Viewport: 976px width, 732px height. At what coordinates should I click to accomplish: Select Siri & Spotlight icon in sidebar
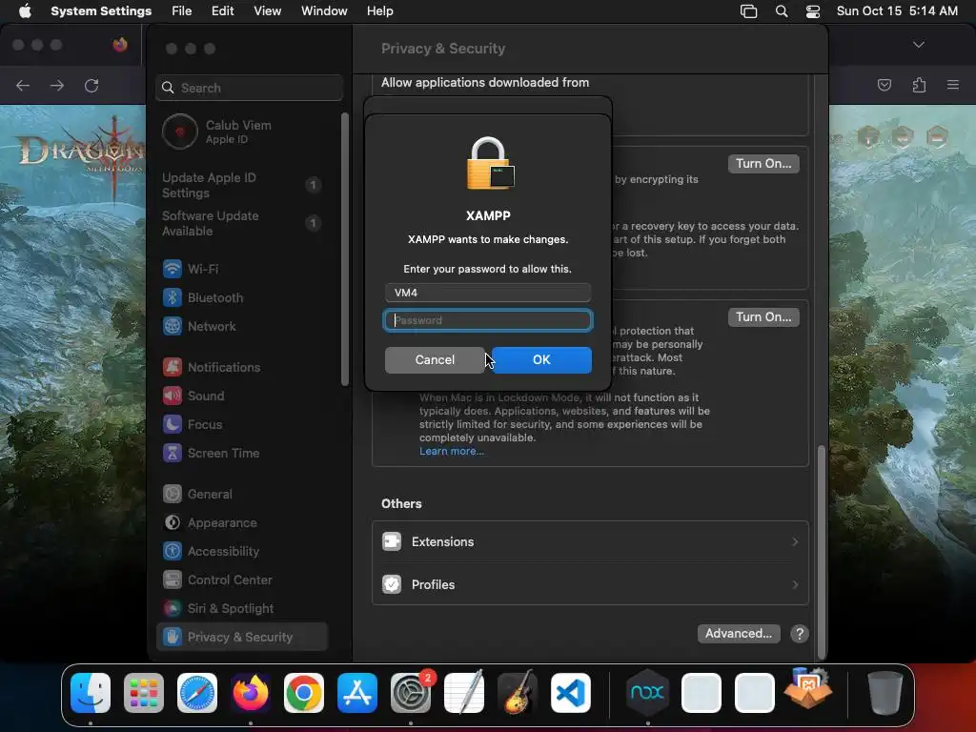click(x=173, y=609)
